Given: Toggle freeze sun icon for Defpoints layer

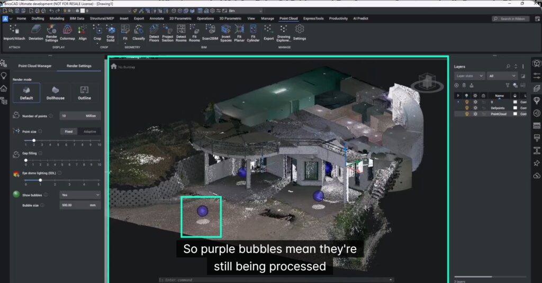Looking at the screenshot, I should 475,108.
